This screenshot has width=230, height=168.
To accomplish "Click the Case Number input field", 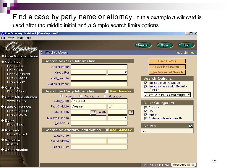I will [x=99, y=67].
